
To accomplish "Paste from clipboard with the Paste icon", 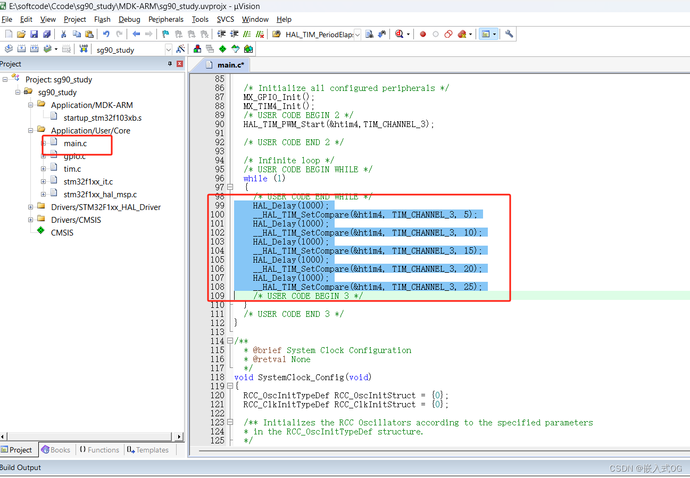I will (89, 34).
